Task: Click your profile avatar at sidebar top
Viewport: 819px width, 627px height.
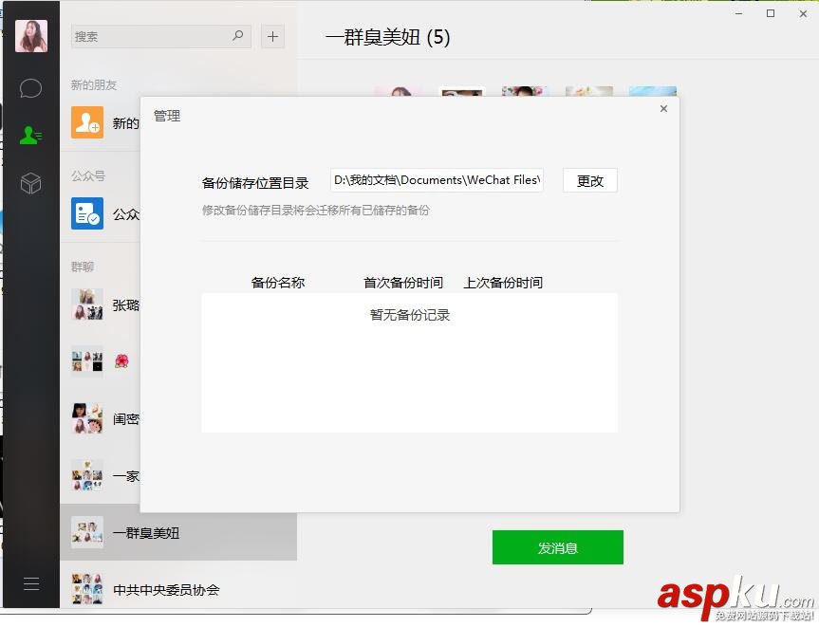Action: 30,34
